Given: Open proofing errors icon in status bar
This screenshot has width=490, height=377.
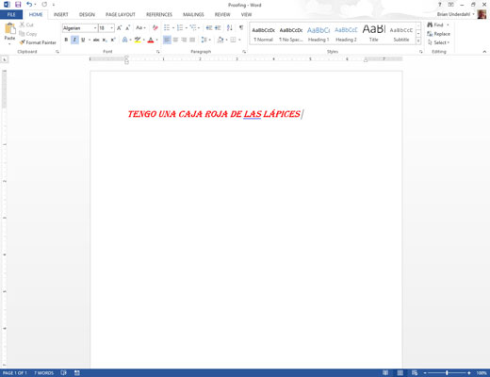Looking at the screenshot, I should point(63,373).
